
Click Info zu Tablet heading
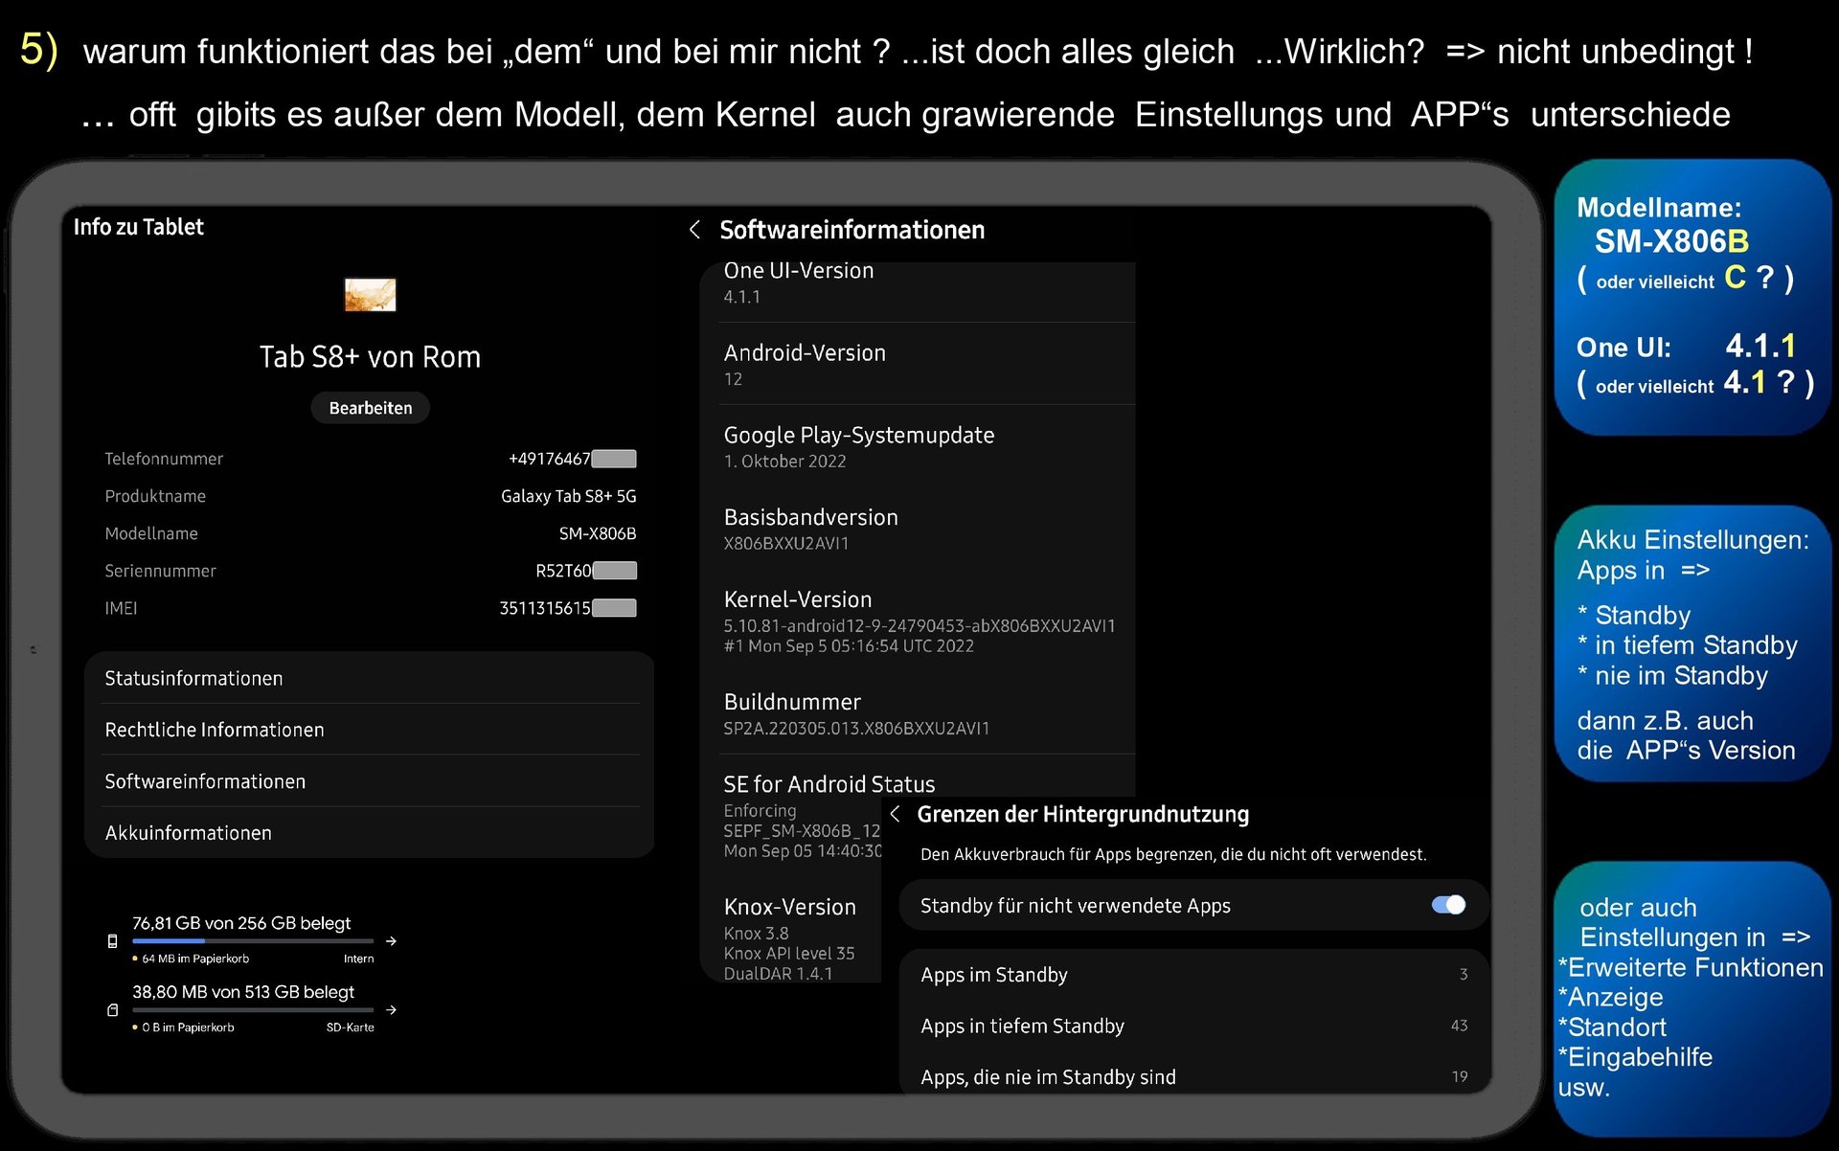coord(139,227)
